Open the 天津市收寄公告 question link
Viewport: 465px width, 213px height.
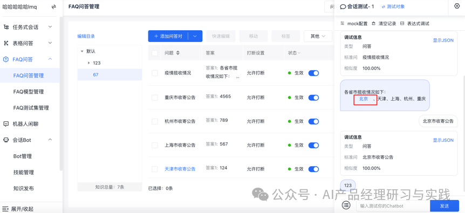180,169
